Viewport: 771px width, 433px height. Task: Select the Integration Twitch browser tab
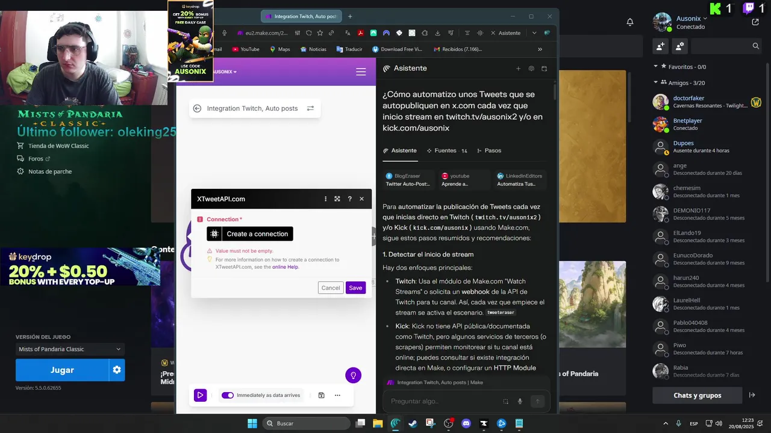300,16
